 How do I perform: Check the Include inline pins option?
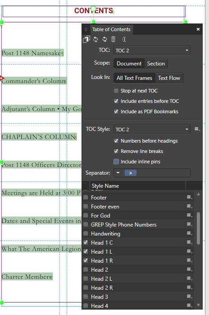click(116, 162)
